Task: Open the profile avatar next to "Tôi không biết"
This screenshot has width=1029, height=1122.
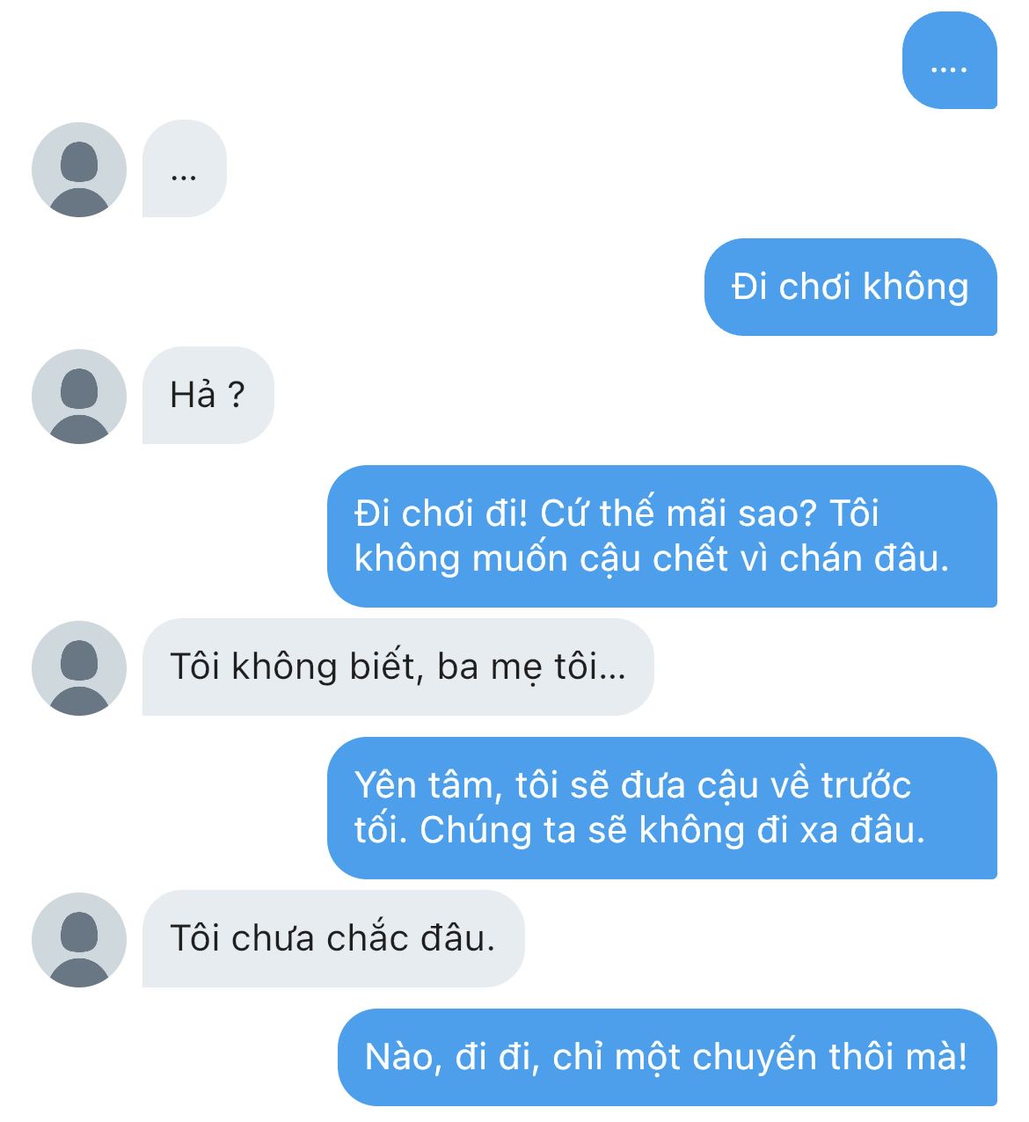Action: click(x=79, y=668)
